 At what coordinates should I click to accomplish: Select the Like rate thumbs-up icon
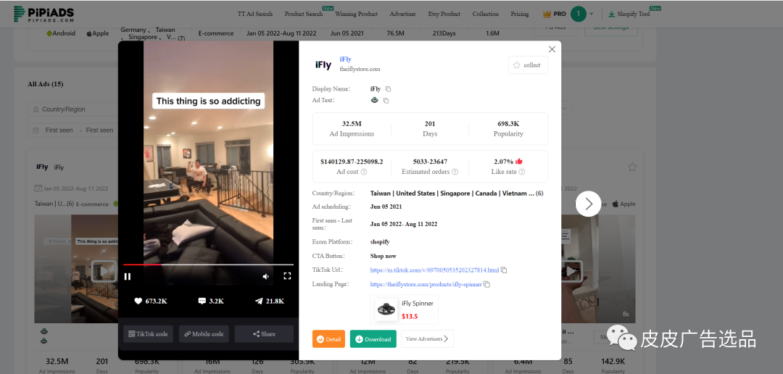pos(519,162)
